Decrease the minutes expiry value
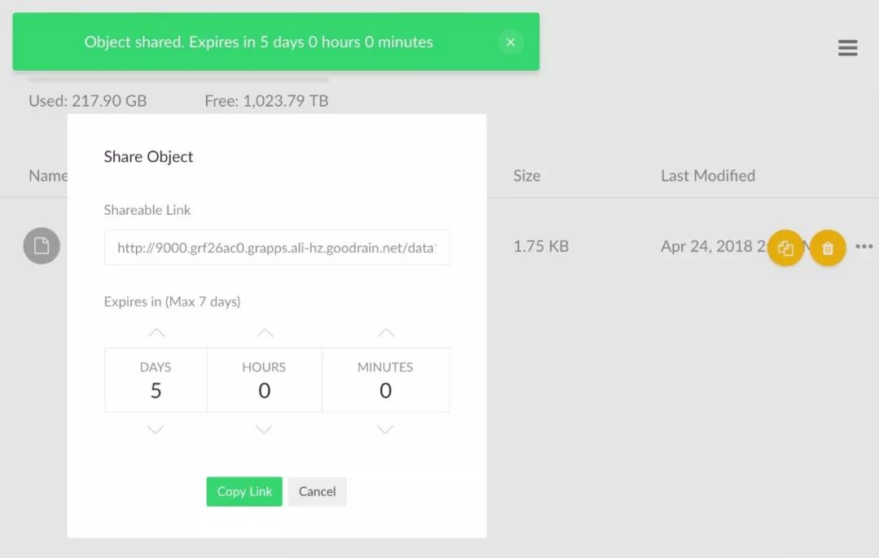 [386, 429]
